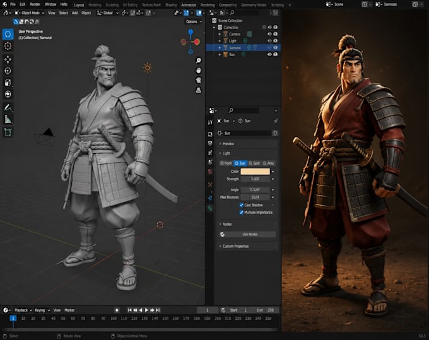Activate the Move tool
The height and width of the screenshot is (340, 429).
[x=8, y=59]
